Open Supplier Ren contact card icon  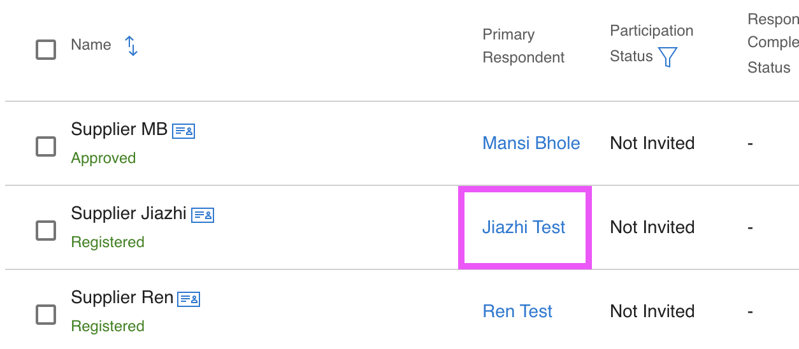pyautogui.click(x=189, y=299)
